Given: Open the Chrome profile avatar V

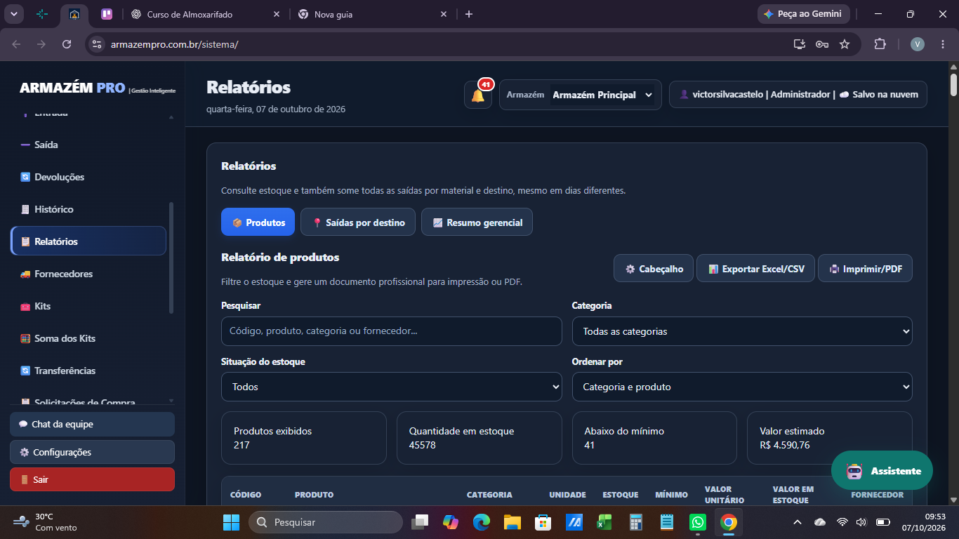Looking at the screenshot, I should (918, 44).
